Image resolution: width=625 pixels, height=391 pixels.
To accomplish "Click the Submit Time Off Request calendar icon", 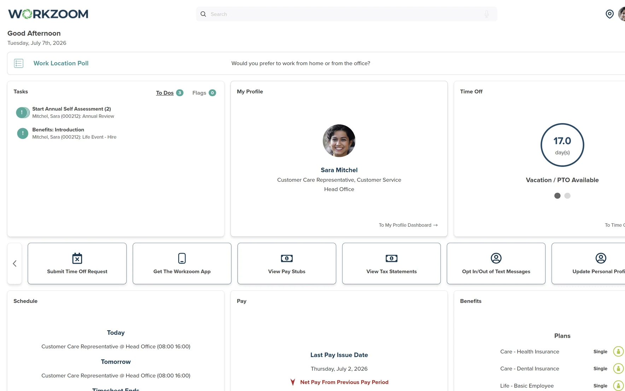I will [x=77, y=258].
